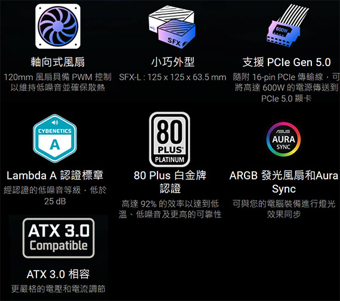This screenshot has width=340, height=301.
Task: Click the SFX-L dimensions text
Action: point(172,77)
